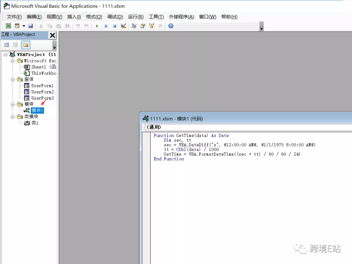
Task: Click the Redo arrow icon
Action: 86,26
